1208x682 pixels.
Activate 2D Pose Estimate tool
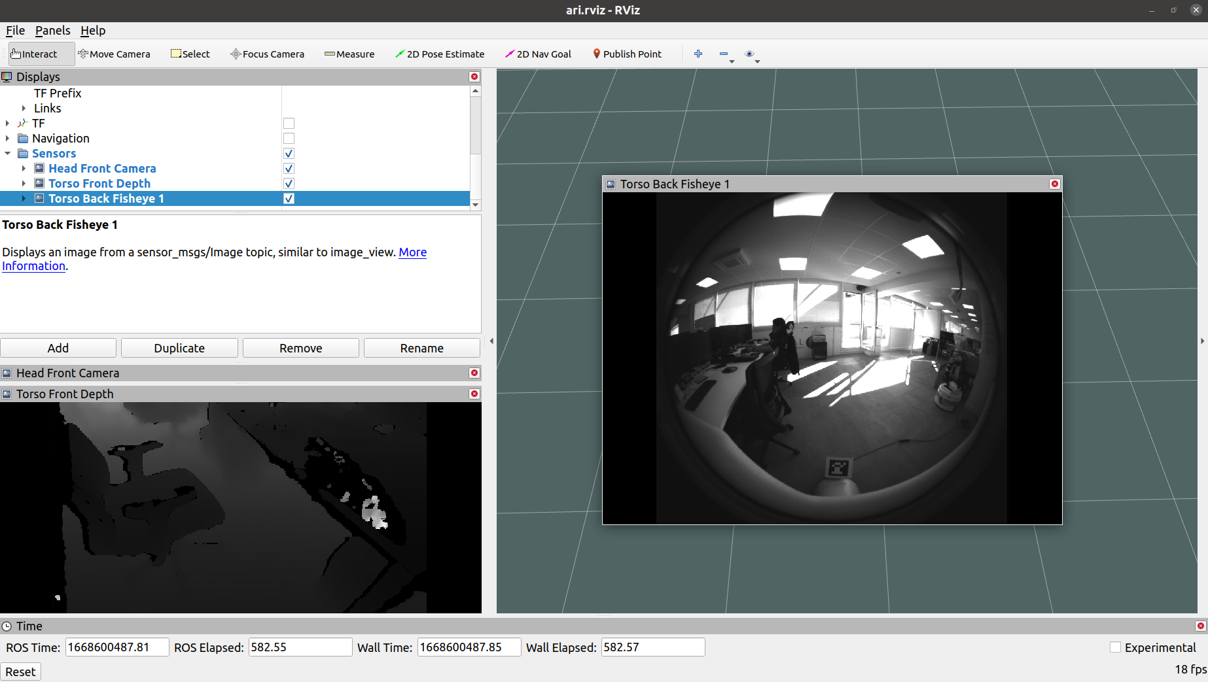(440, 54)
